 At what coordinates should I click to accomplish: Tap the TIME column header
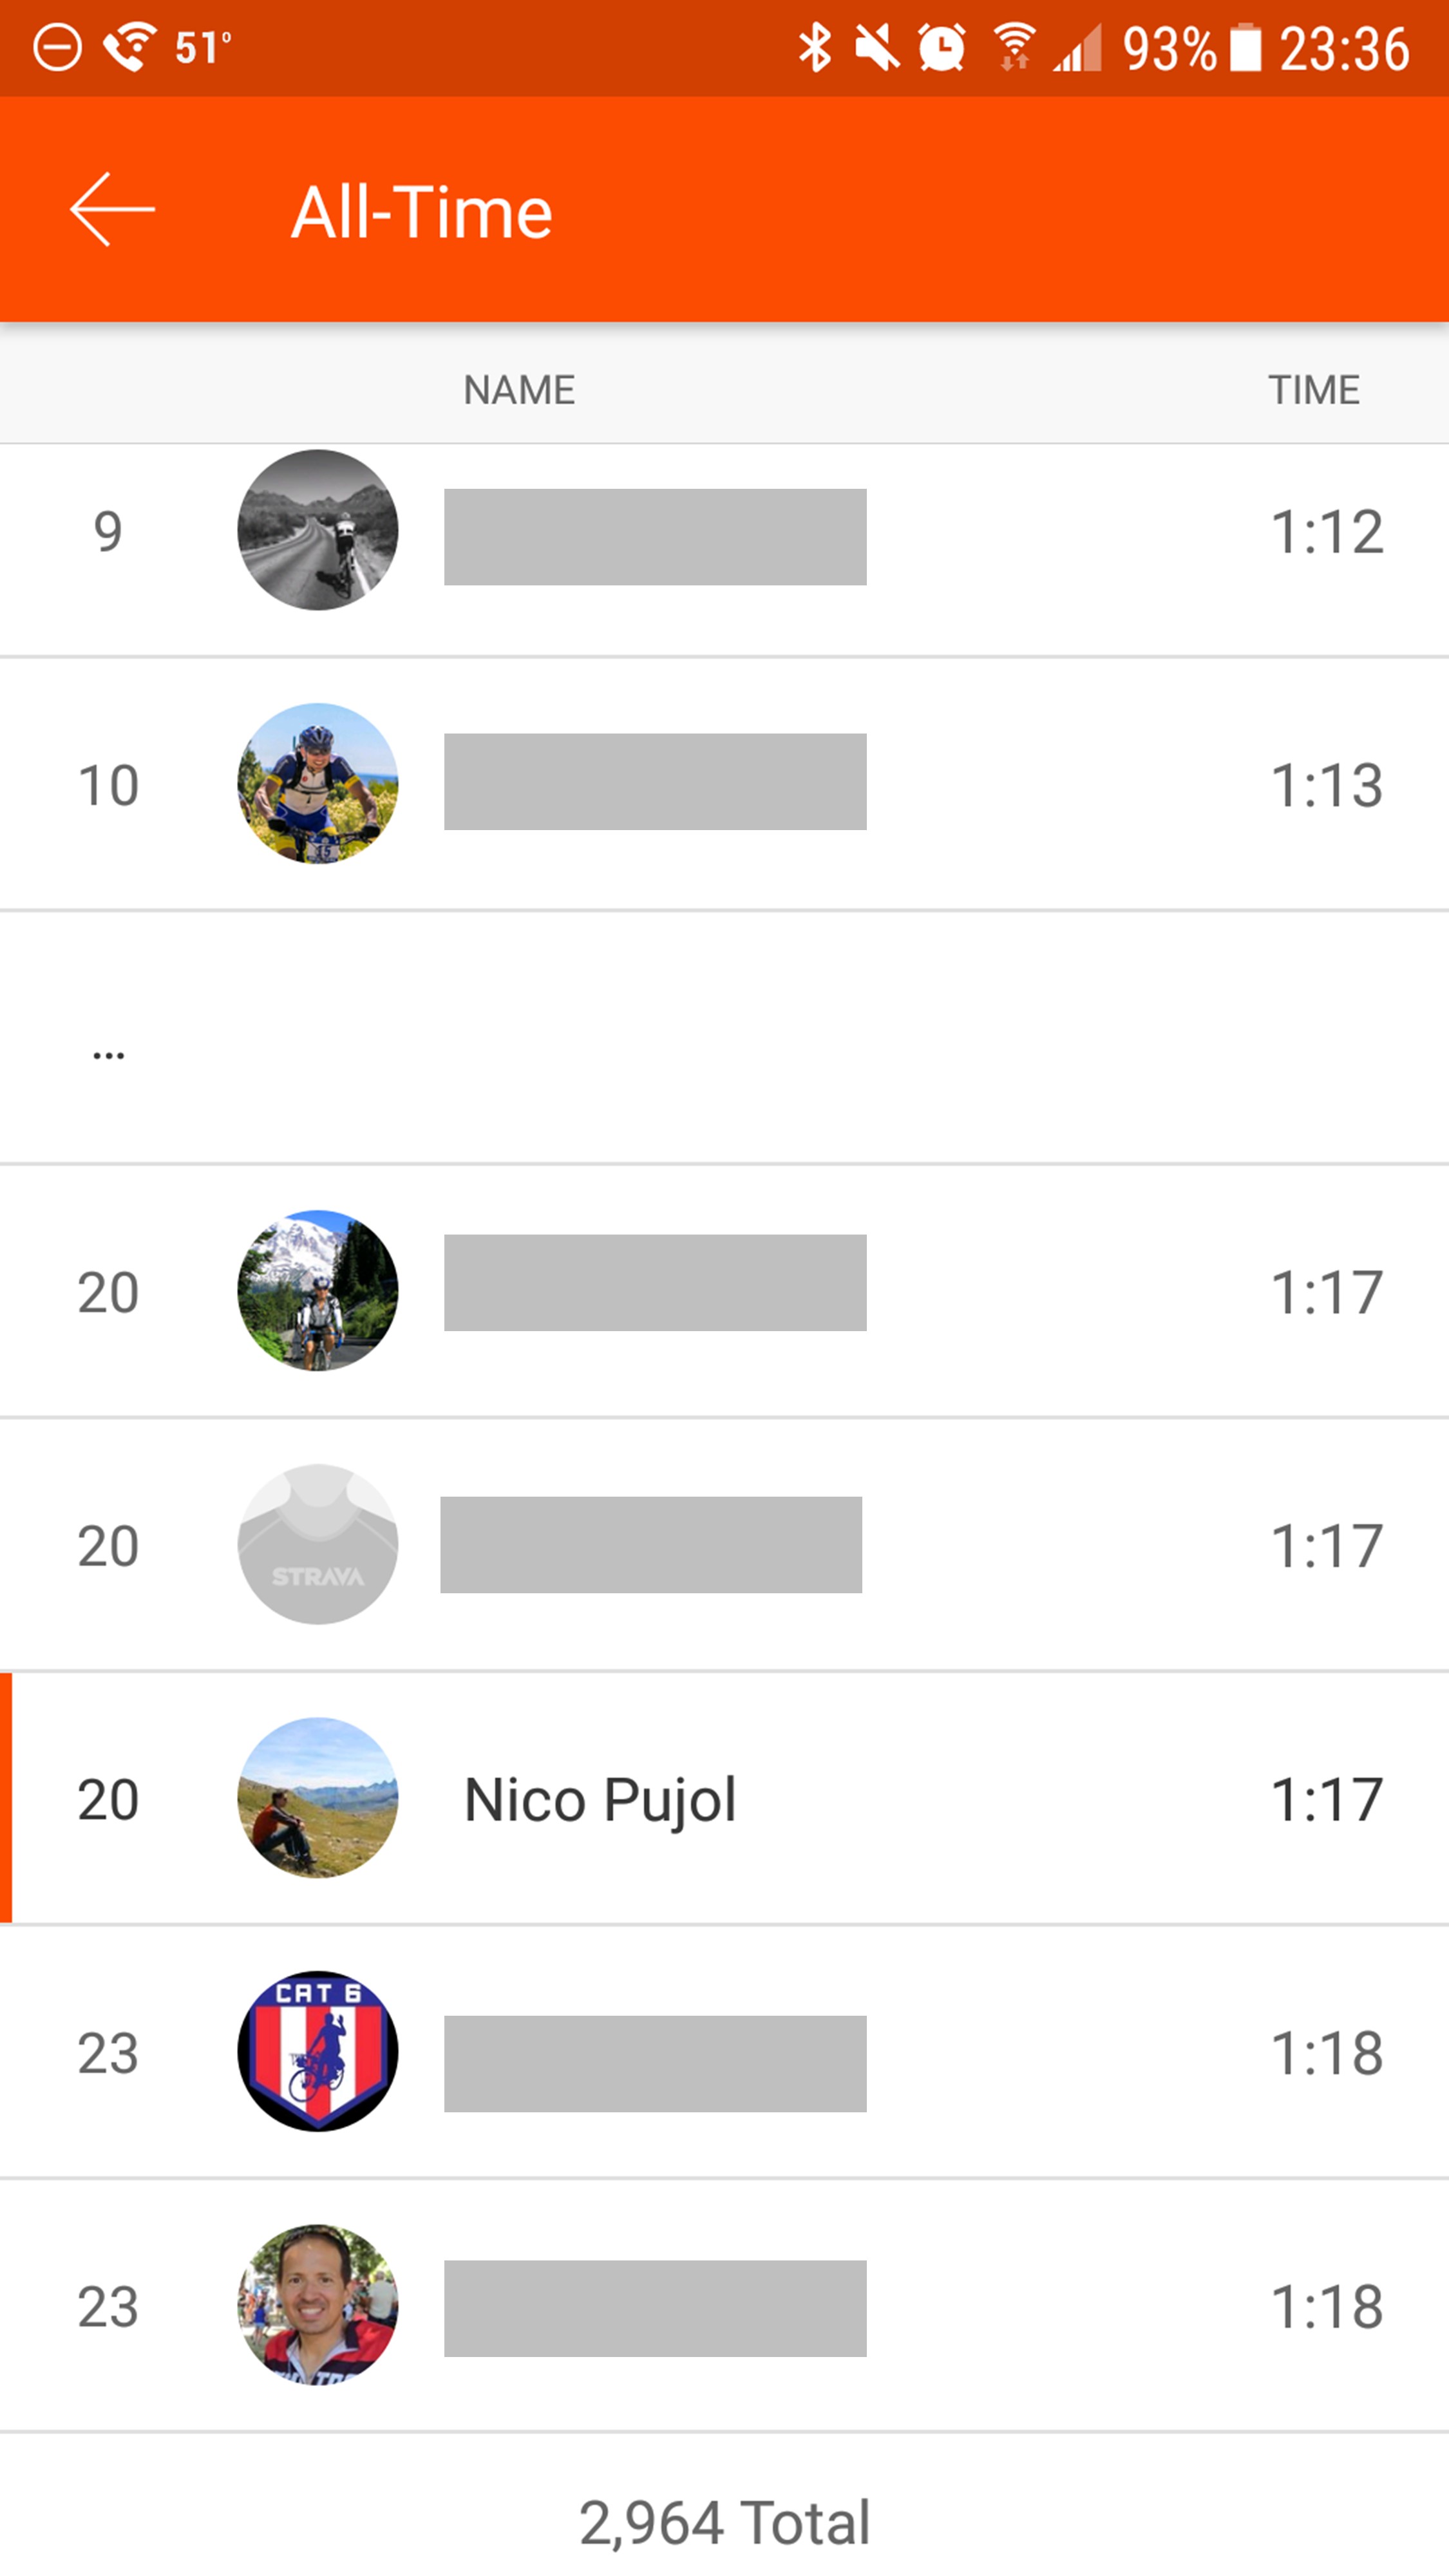1313,390
